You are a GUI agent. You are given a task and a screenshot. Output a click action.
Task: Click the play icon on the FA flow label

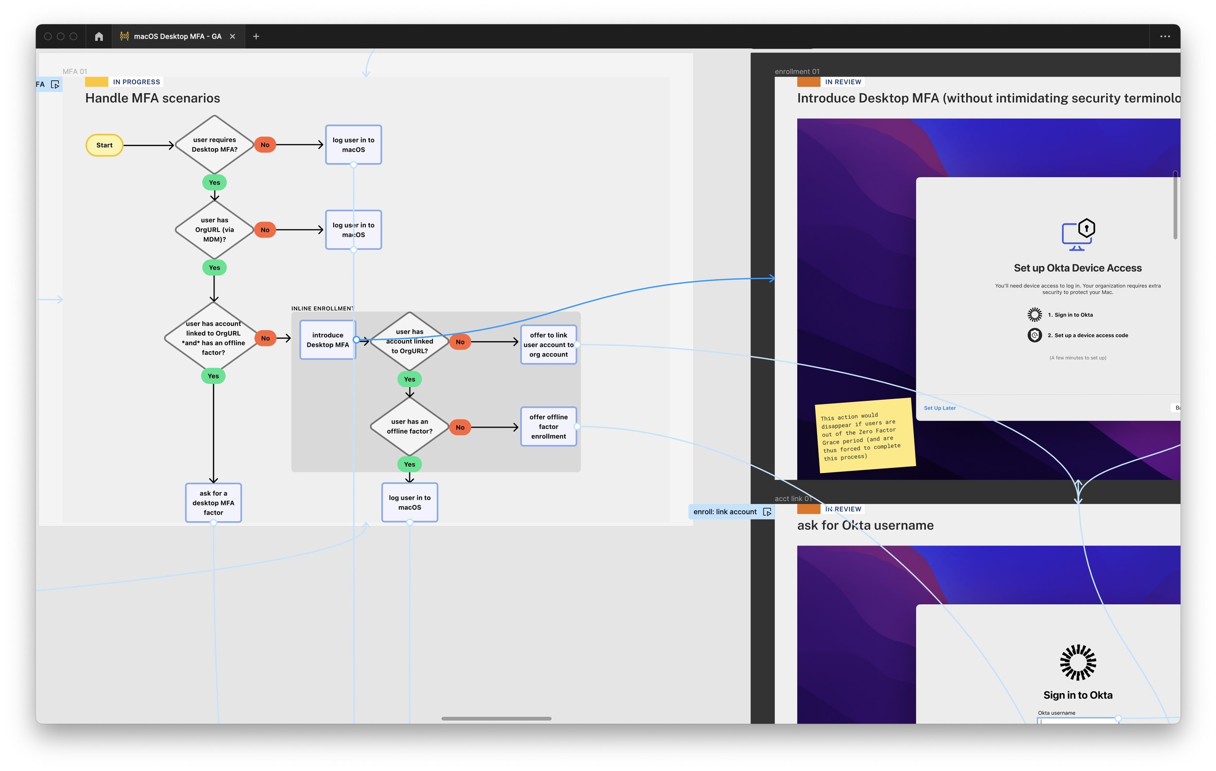pyautogui.click(x=55, y=84)
